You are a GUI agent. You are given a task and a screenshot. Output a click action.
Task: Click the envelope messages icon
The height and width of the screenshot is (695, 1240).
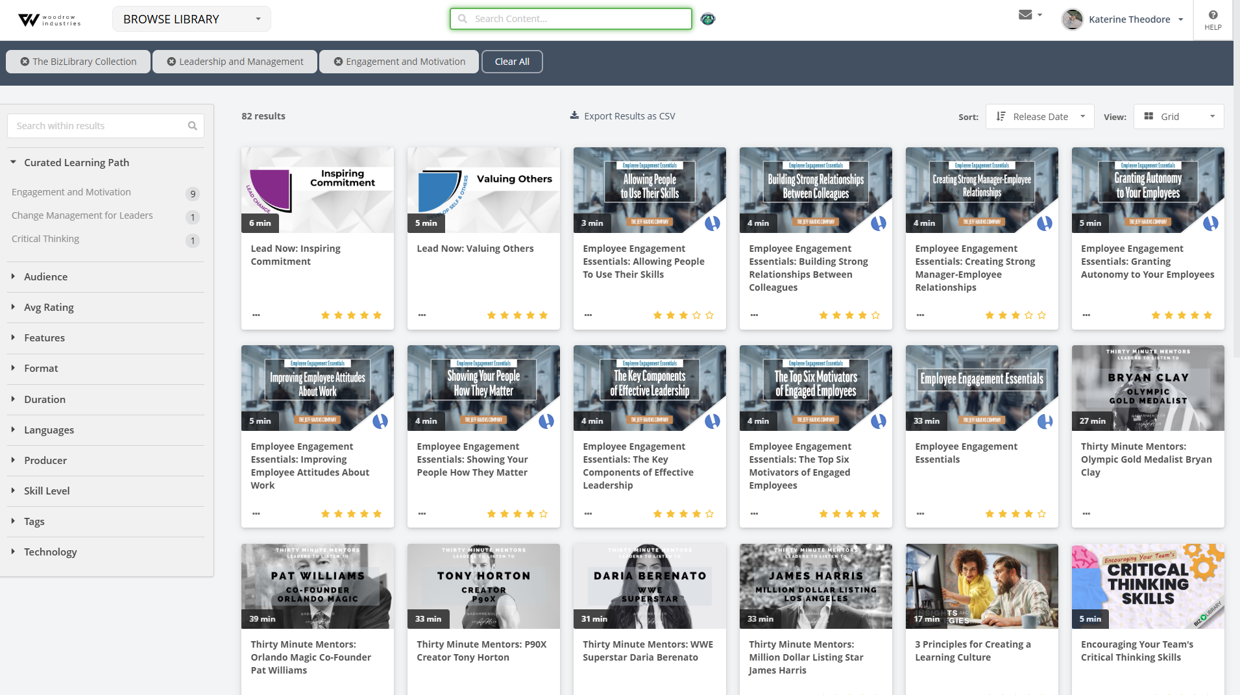[1025, 14]
